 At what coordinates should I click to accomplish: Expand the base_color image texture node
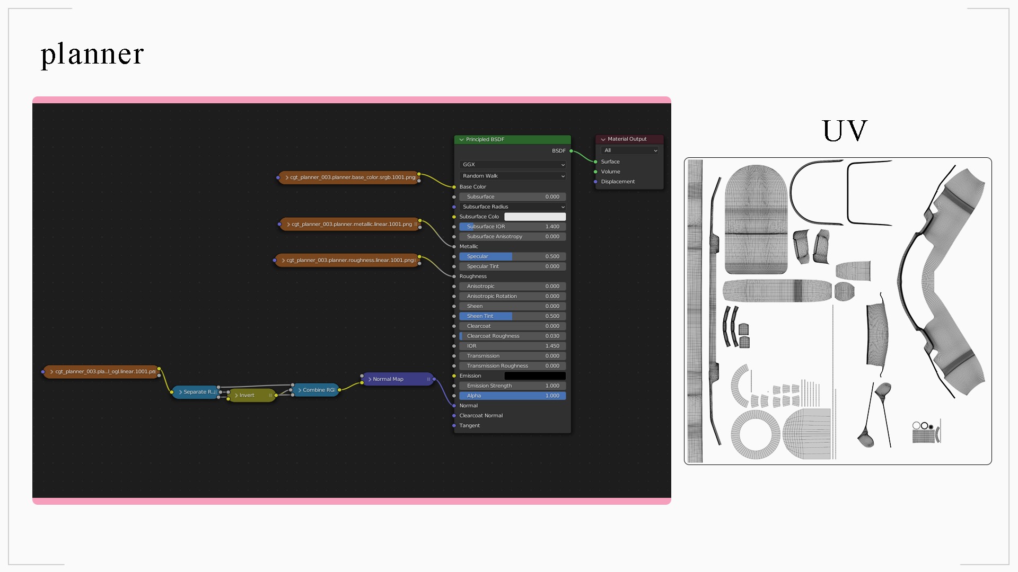point(287,177)
